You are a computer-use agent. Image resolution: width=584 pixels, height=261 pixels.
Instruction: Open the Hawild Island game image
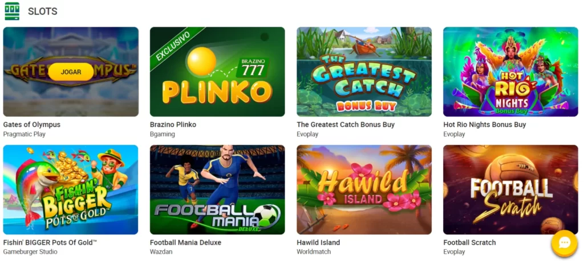tap(364, 190)
